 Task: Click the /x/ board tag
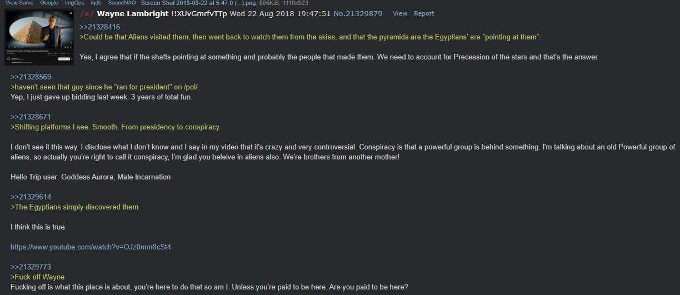click(x=87, y=13)
